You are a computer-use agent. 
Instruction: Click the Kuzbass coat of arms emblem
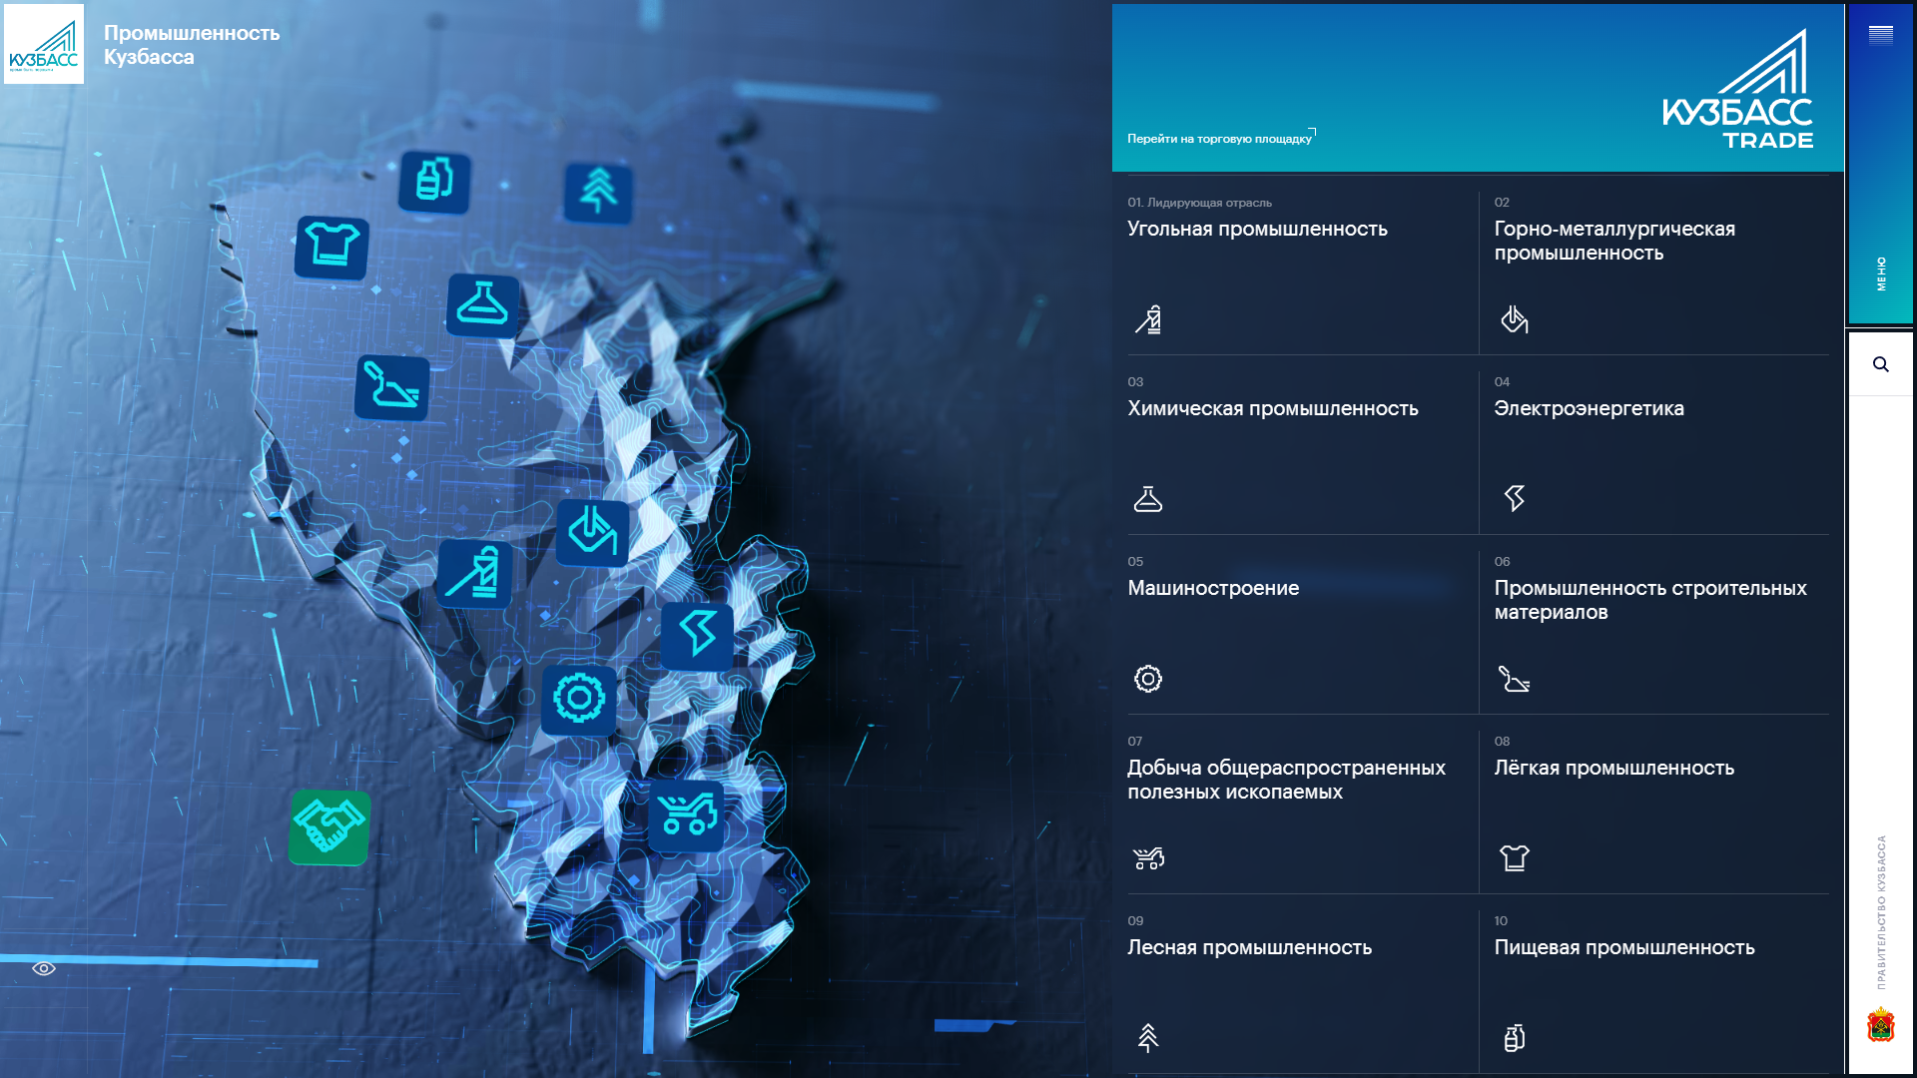point(1880,1025)
